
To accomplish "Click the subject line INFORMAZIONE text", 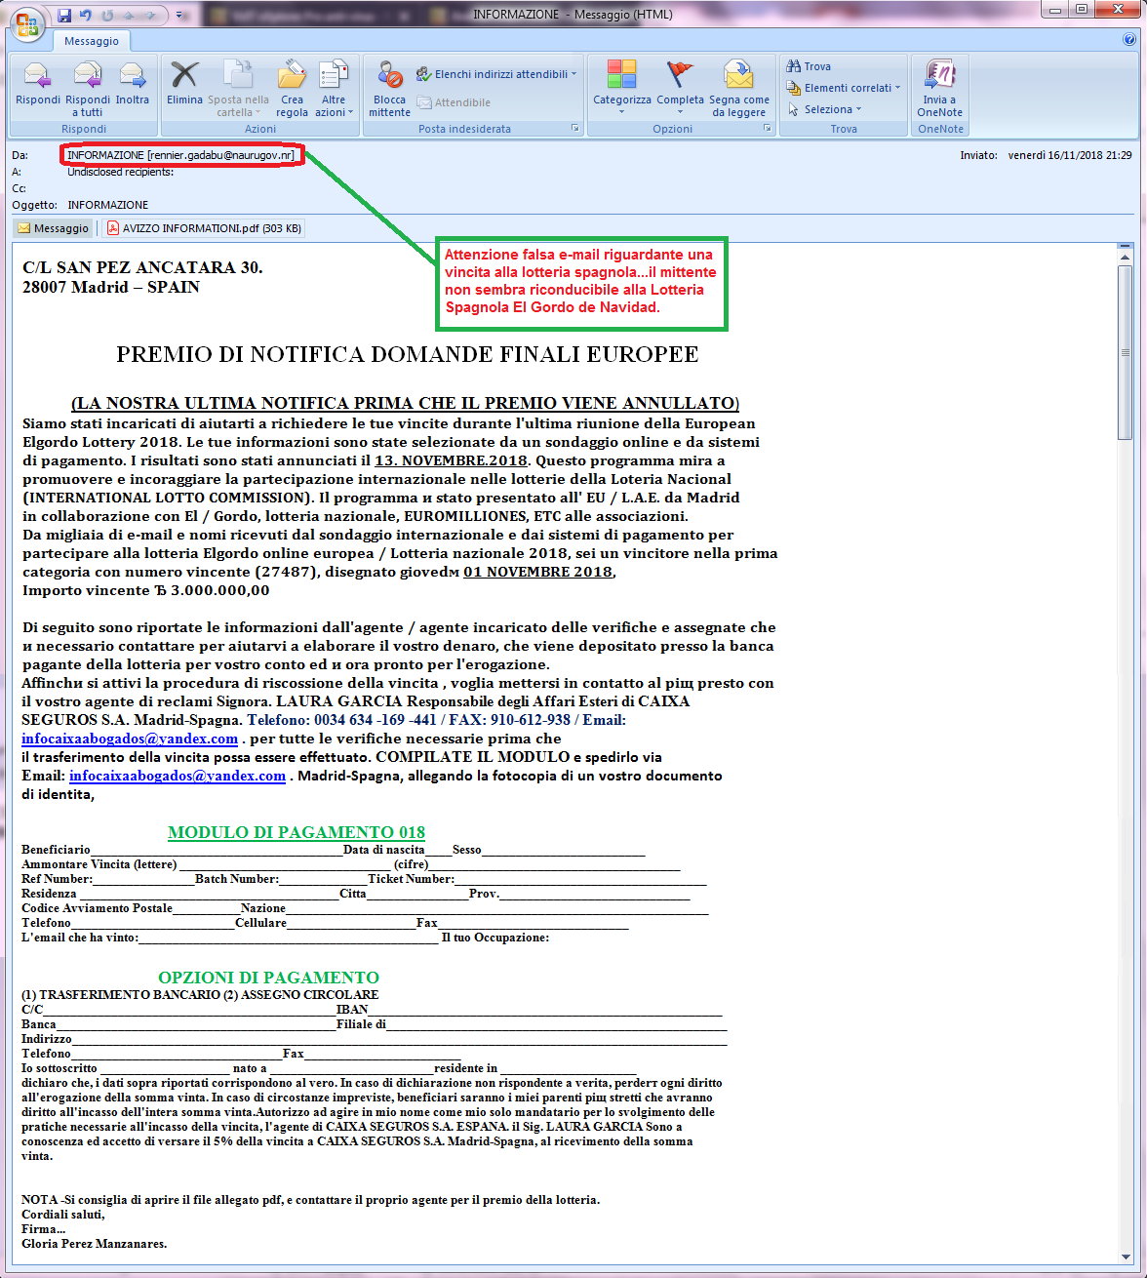I will tap(108, 205).
